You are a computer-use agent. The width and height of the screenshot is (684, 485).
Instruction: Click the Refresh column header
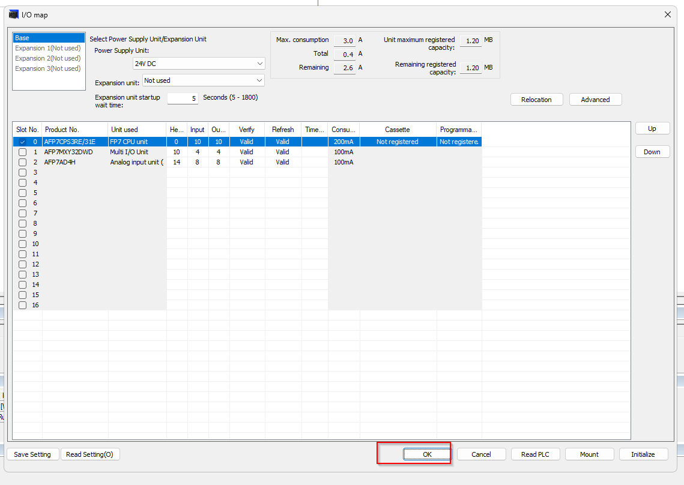pos(283,130)
